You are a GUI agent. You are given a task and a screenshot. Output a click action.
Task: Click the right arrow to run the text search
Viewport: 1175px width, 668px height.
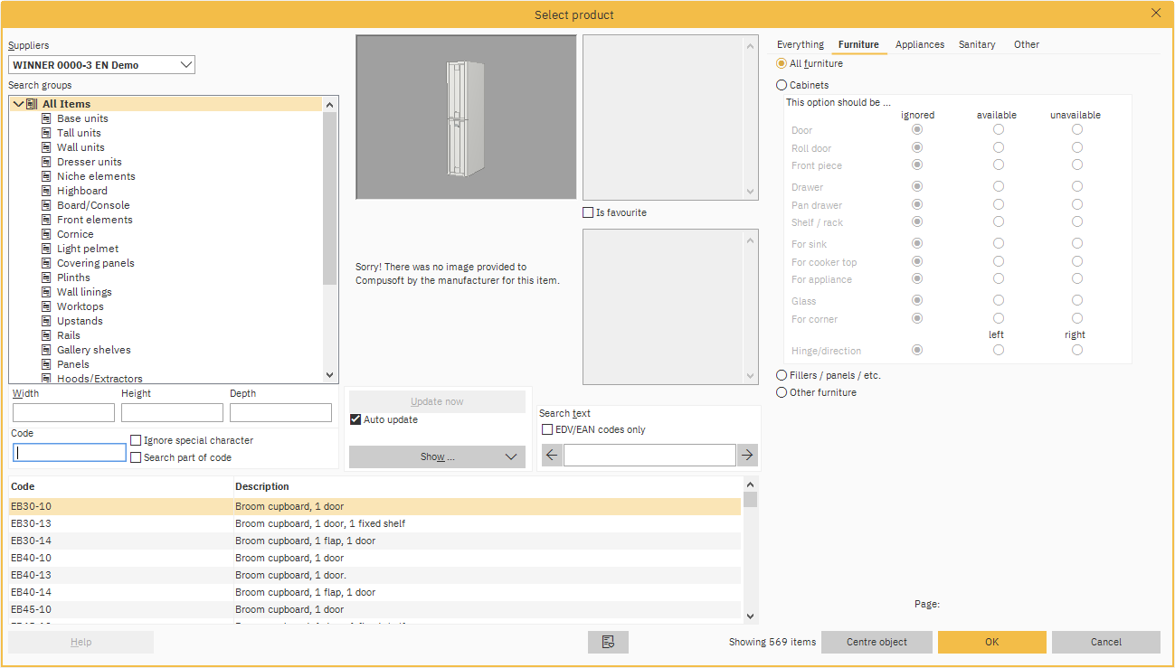(748, 455)
